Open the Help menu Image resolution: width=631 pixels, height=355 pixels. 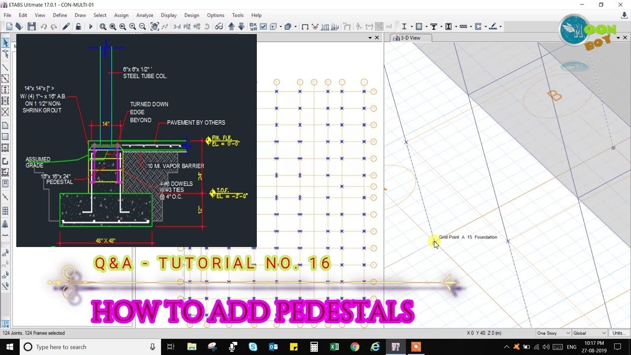pos(256,15)
